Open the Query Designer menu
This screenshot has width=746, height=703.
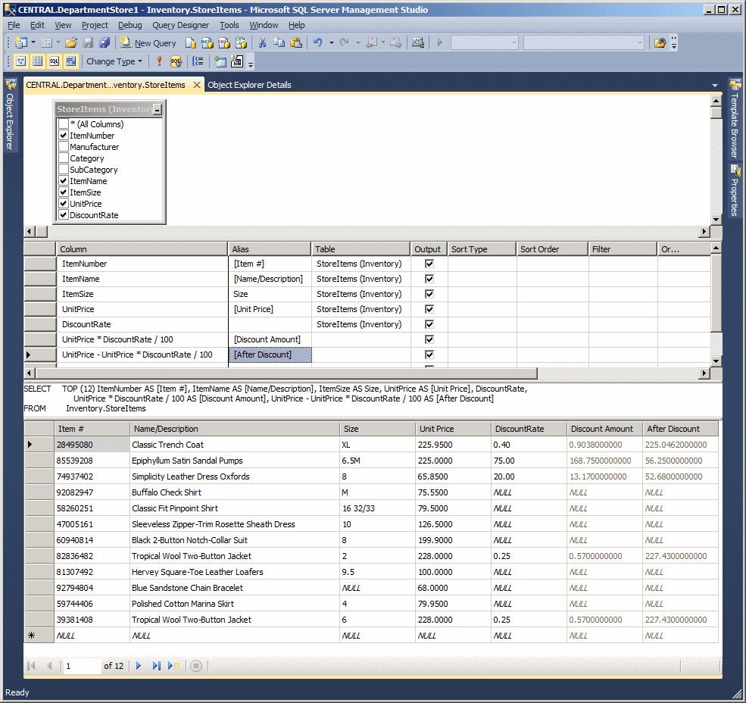[180, 25]
